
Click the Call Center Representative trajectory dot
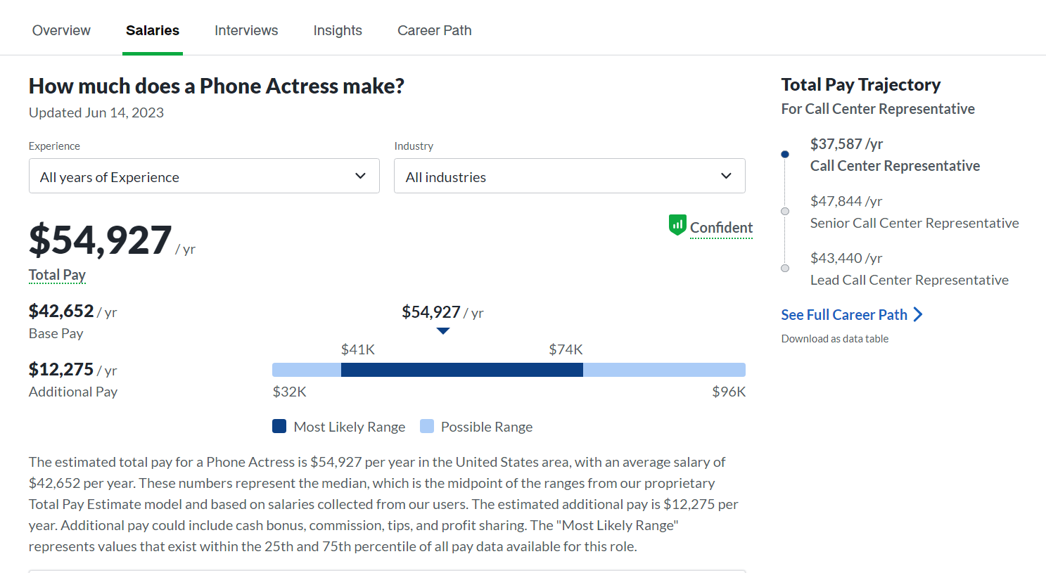click(785, 154)
